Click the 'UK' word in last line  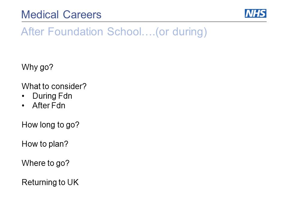73,182
